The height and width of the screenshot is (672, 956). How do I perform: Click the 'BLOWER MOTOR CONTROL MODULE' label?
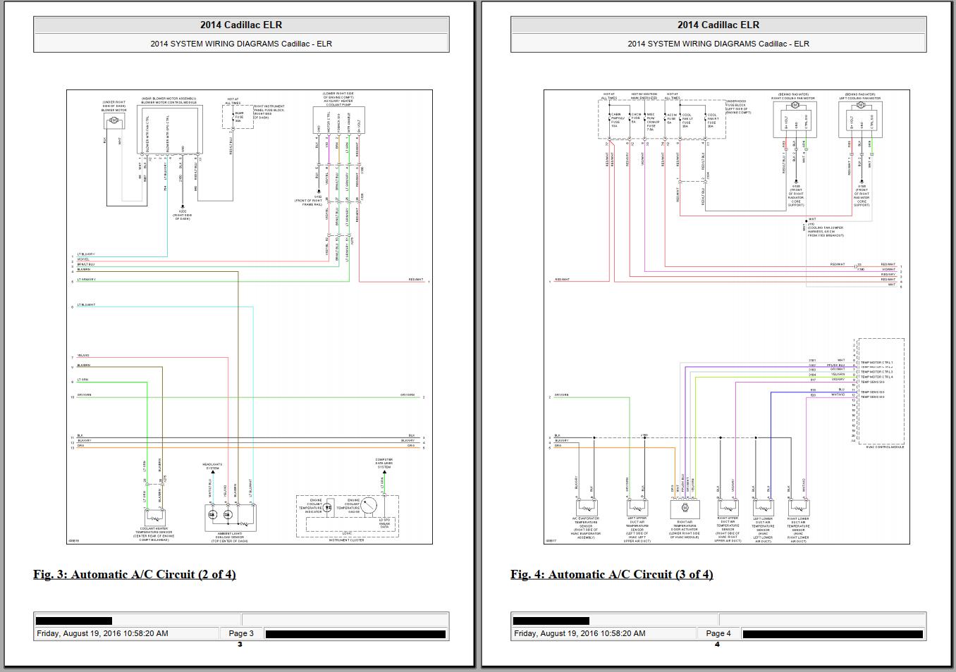168,103
